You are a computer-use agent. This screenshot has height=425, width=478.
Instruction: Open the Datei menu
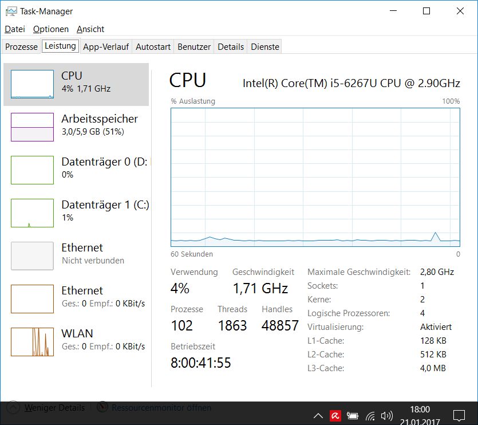15,29
